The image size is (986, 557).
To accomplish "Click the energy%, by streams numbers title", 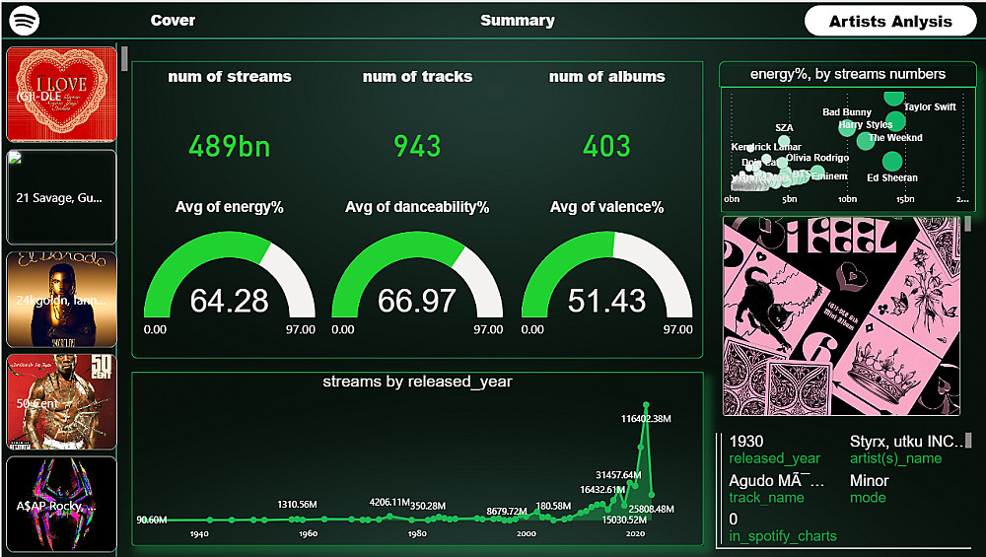I will tap(848, 74).
